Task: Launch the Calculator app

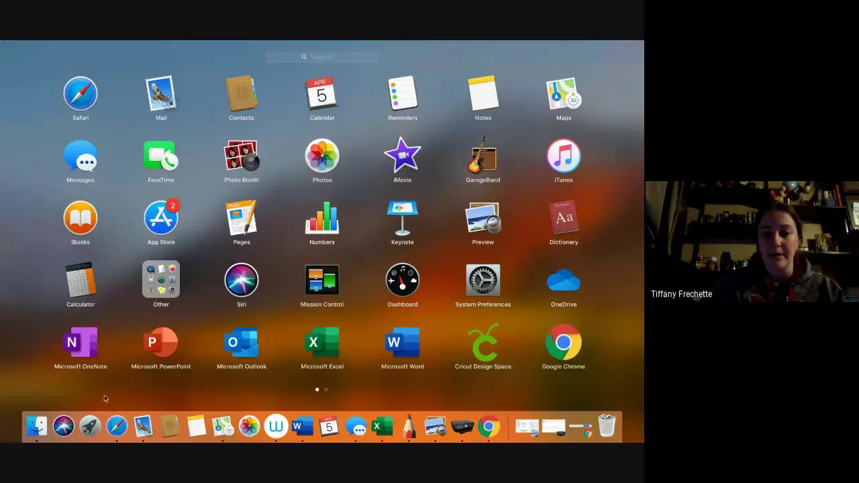Action: coord(81,280)
